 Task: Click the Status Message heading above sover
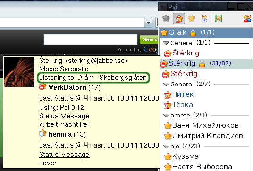tap(64, 155)
